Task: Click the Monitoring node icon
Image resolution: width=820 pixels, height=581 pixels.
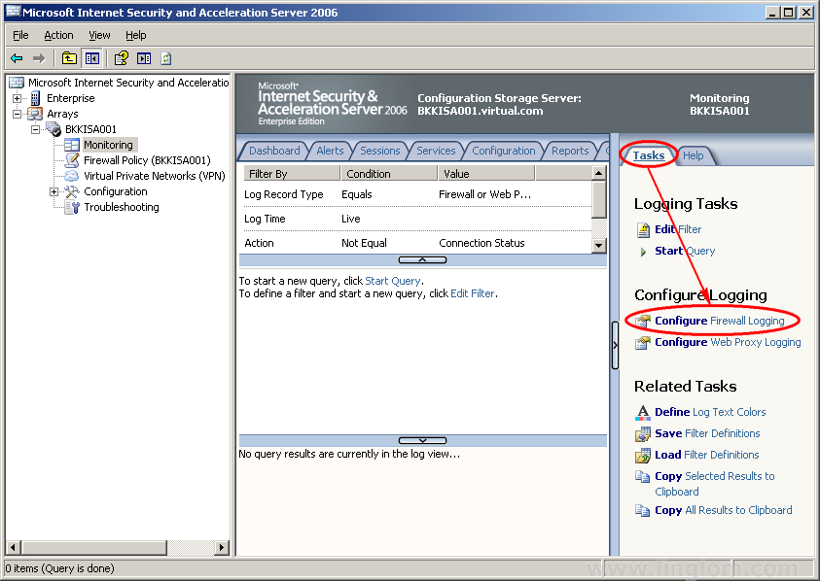Action: click(x=72, y=145)
